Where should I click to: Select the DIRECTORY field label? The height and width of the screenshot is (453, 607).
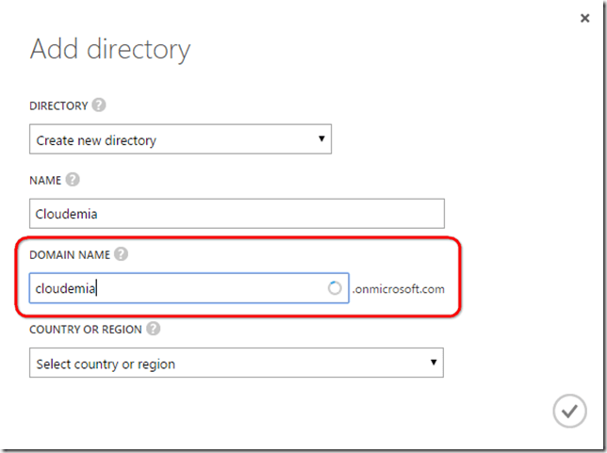[58, 106]
